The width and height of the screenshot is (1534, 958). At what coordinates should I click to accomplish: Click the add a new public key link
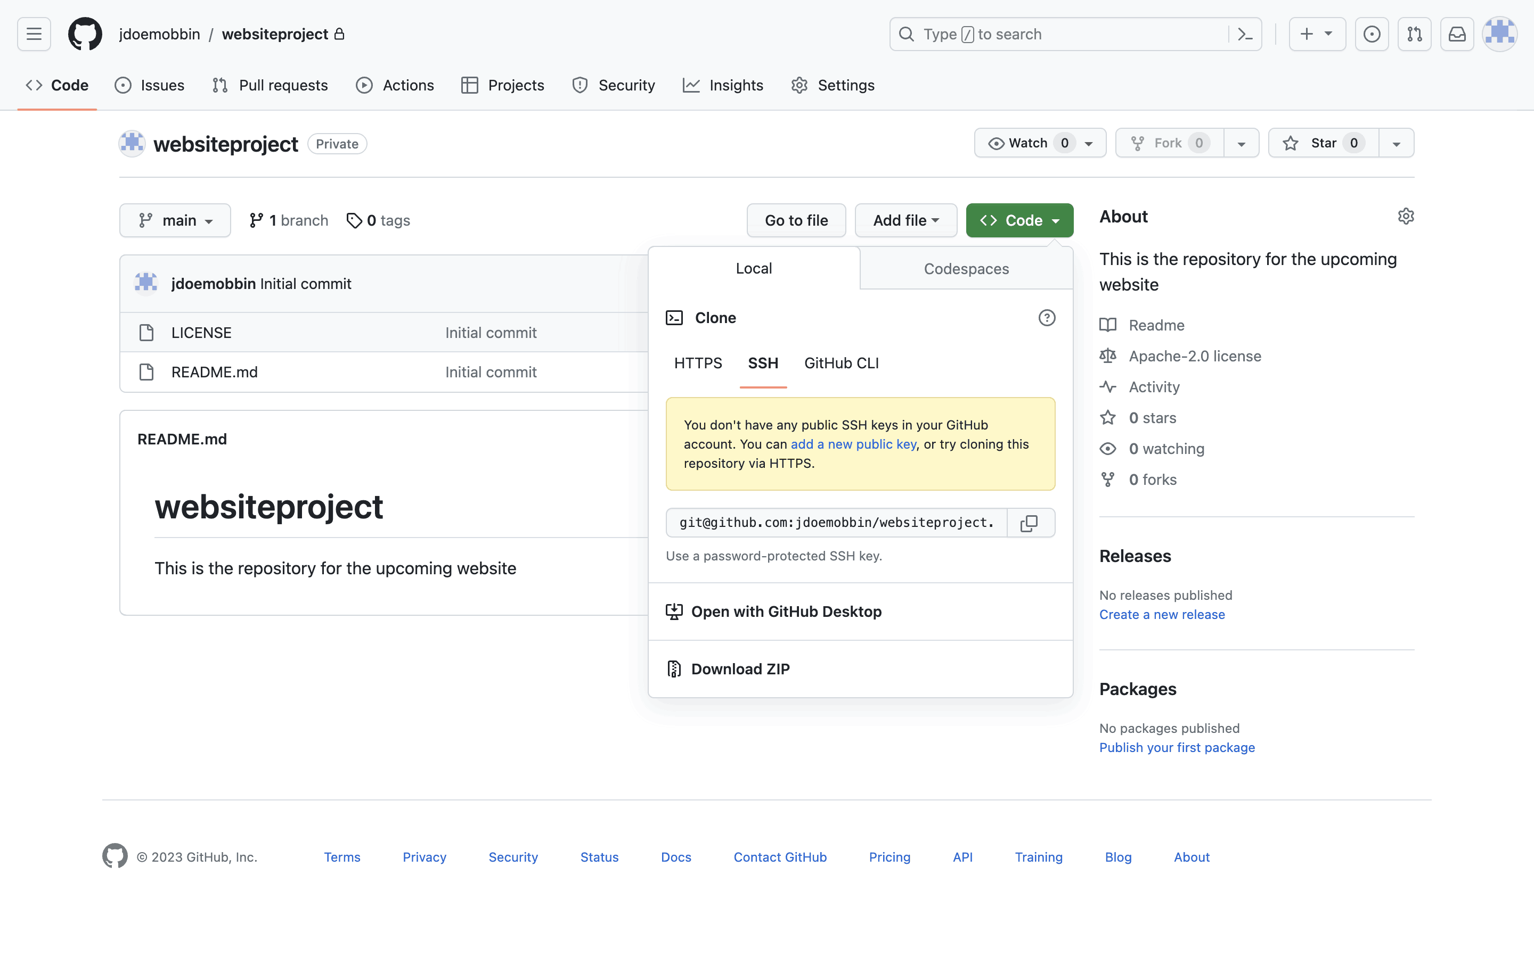pyautogui.click(x=853, y=444)
